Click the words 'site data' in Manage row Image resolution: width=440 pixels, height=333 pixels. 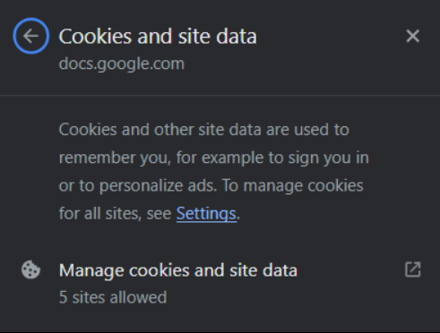[x=263, y=270]
